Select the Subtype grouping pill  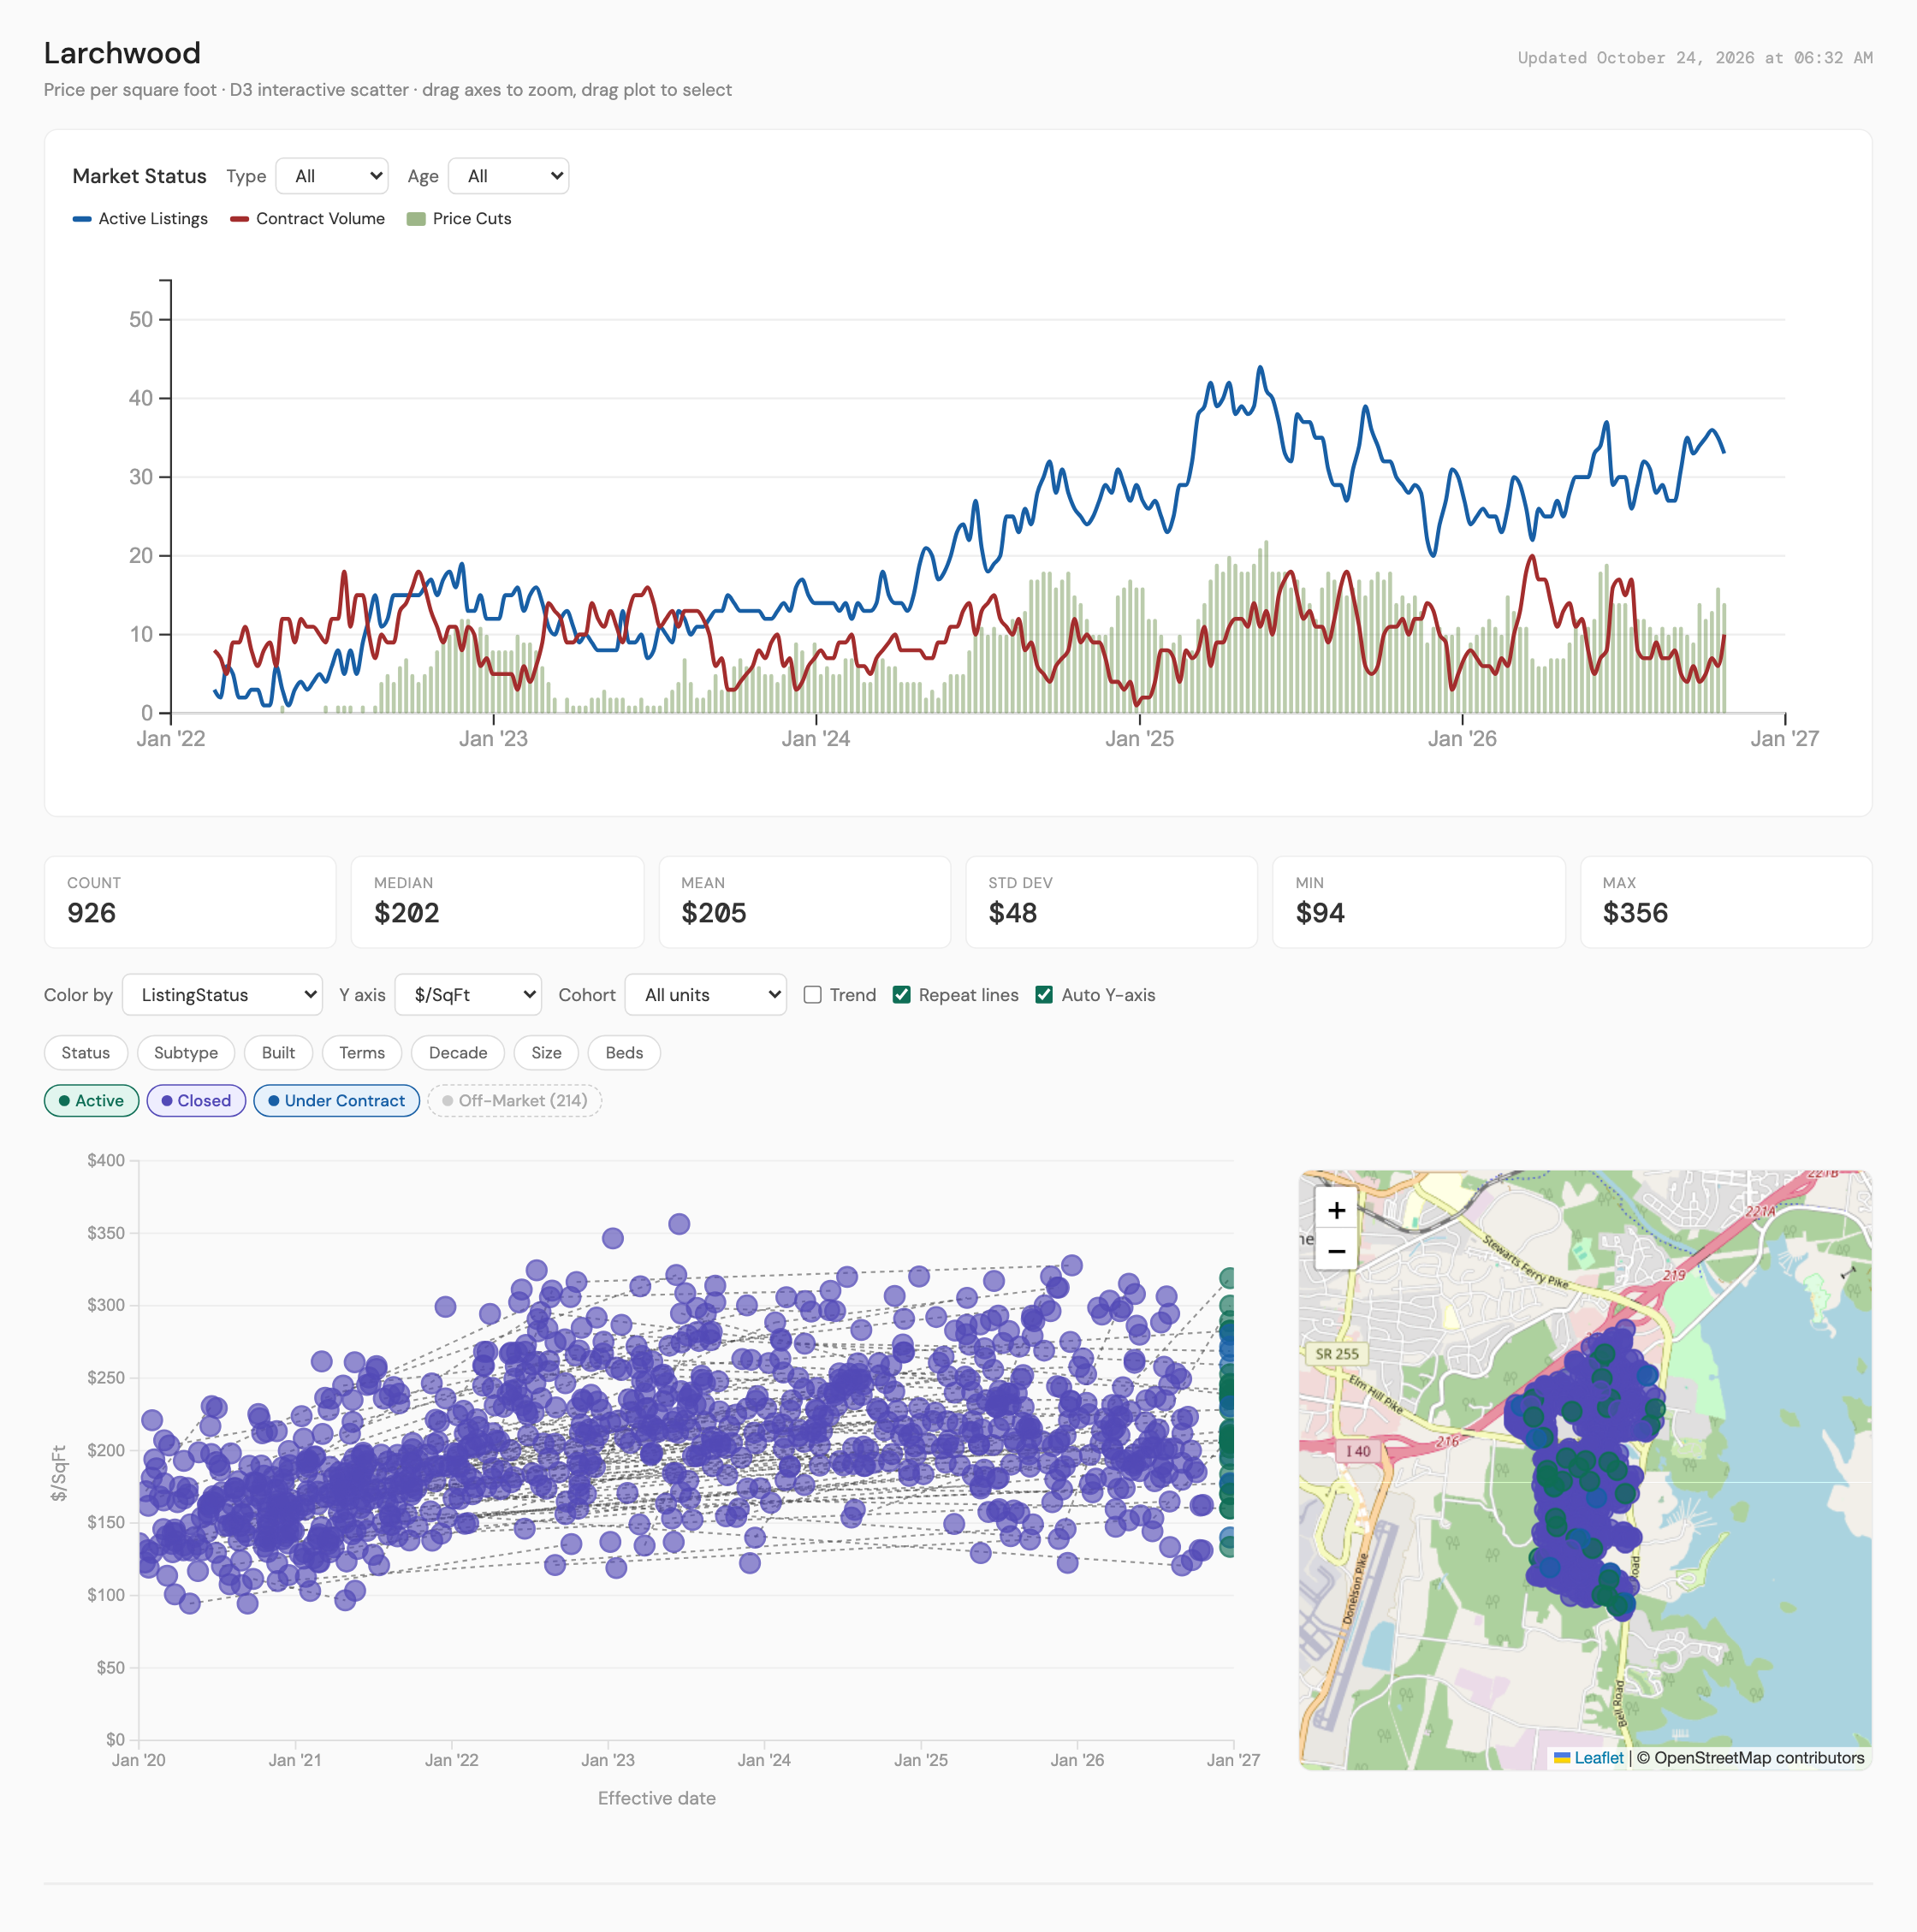point(186,1053)
